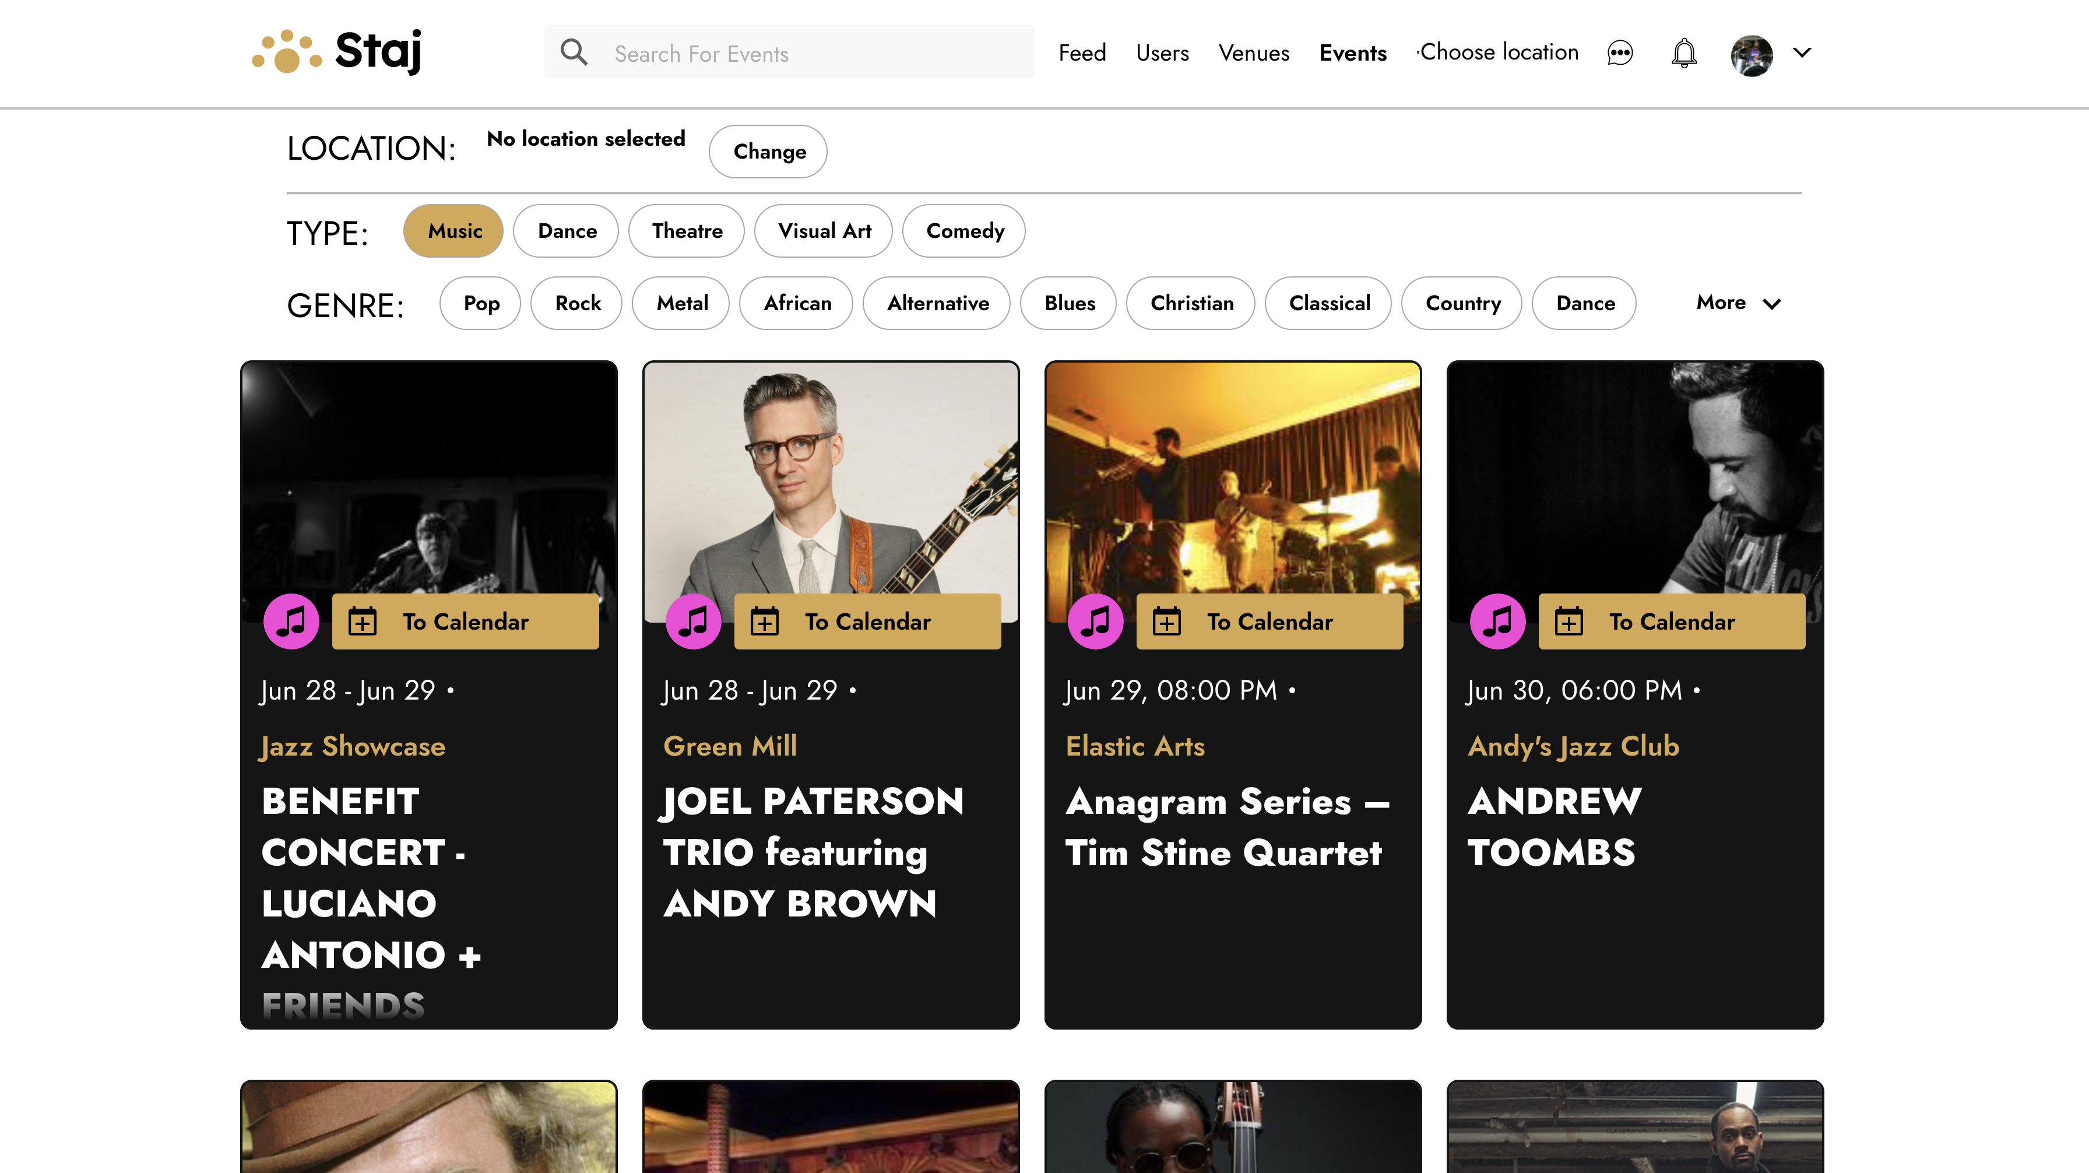The width and height of the screenshot is (2089, 1173).
Task: Click music note icon on Andy's Jazz Club card
Action: (x=1497, y=621)
